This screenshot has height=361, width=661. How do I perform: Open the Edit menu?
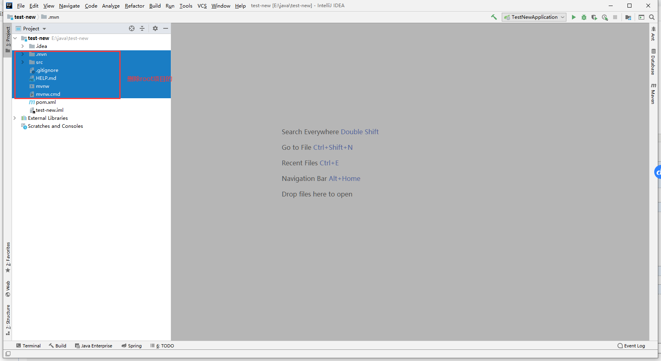tap(34, 6)
